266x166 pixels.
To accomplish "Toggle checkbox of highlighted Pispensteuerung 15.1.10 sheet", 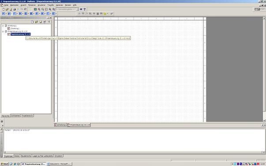I will click(9, 34).
